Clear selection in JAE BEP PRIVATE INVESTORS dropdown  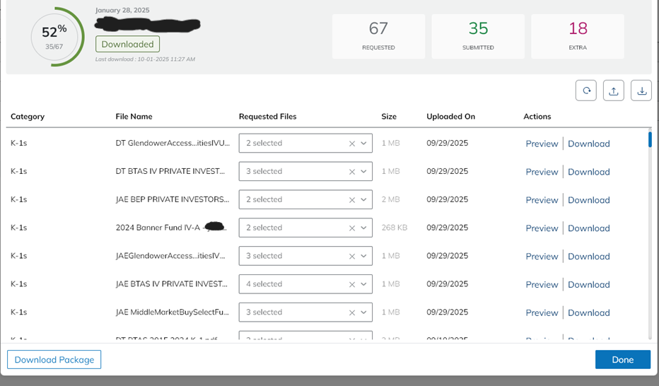352,200
